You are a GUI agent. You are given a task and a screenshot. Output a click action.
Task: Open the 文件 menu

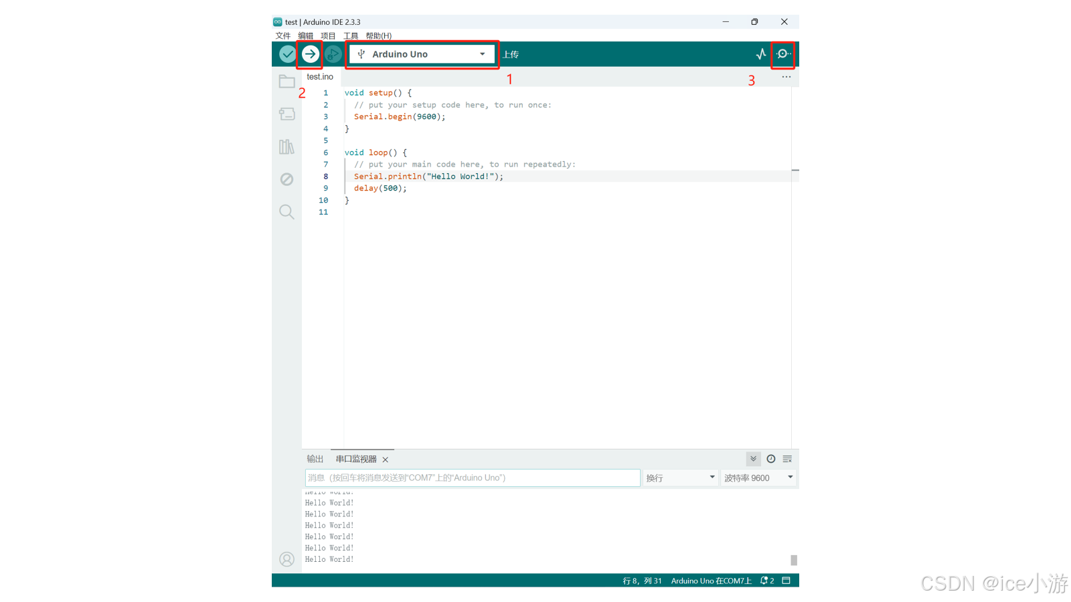[283, 36]
